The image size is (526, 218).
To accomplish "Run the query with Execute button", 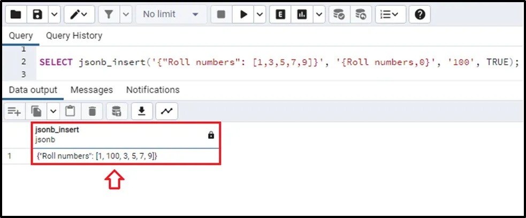I will click(243, 14).
